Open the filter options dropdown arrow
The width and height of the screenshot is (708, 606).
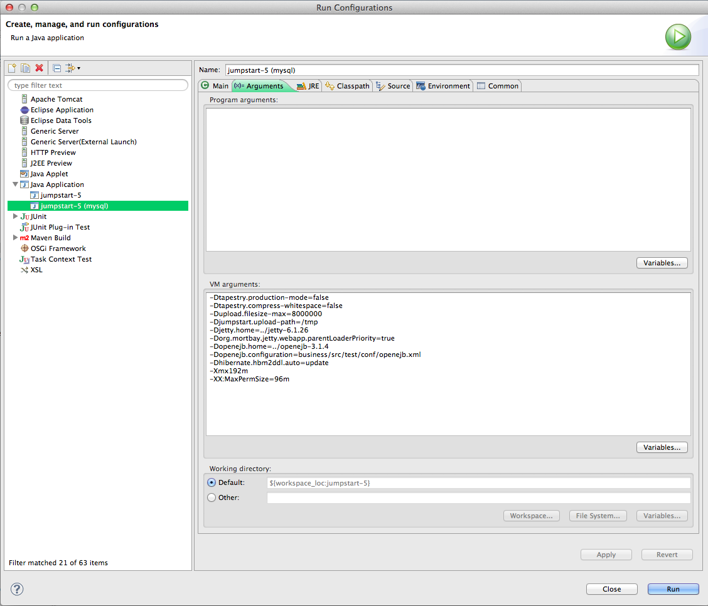click(78, 68)
